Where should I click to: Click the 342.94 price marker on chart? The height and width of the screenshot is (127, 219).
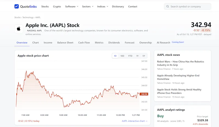pyautogui.click(x=144, y=94)
